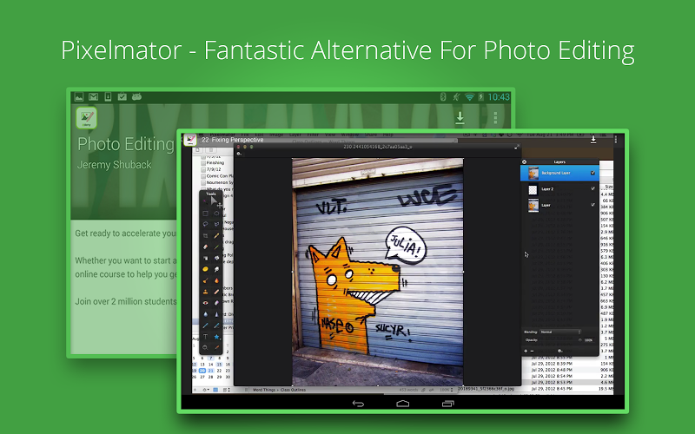This screenshot has height=434, width=695.
Task: Toggle Layer 2 visibility checkbox
Action: [x=592, y=188]
